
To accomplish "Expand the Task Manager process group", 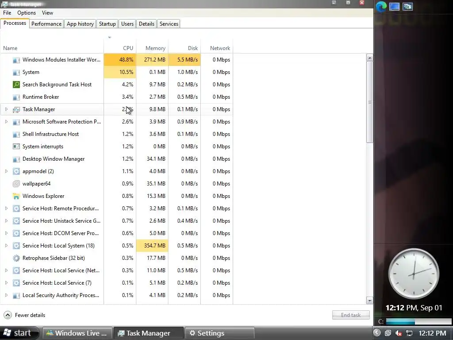I will (6, 109).
